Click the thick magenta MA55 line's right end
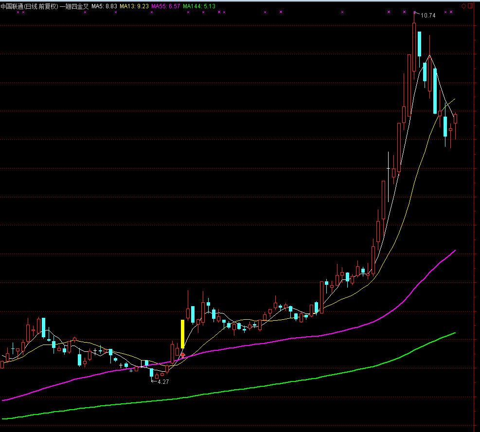This screenshot has height=432, width=480. pyautogui.click(x=455, y=251)
